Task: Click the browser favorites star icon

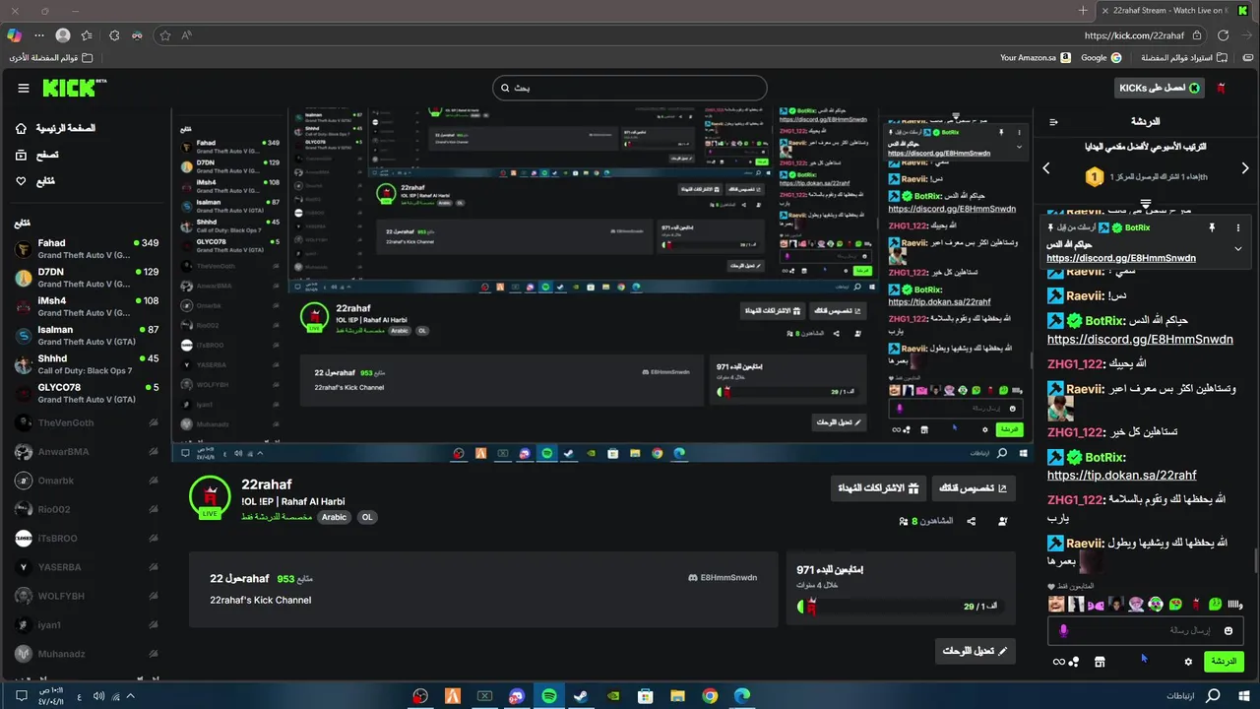Action: [165, 34]
